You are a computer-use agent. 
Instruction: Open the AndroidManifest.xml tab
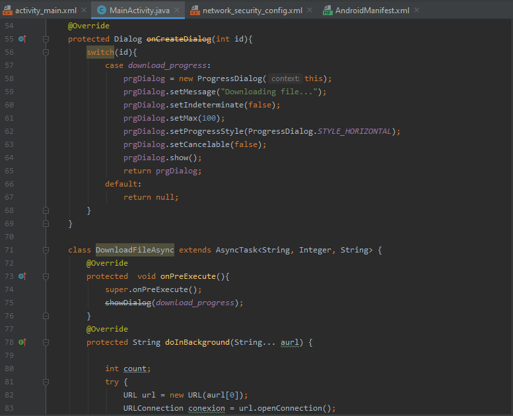coord(372,11)
